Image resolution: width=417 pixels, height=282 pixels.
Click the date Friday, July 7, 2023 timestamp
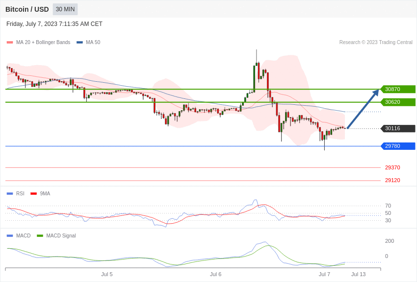click(54, 24)
